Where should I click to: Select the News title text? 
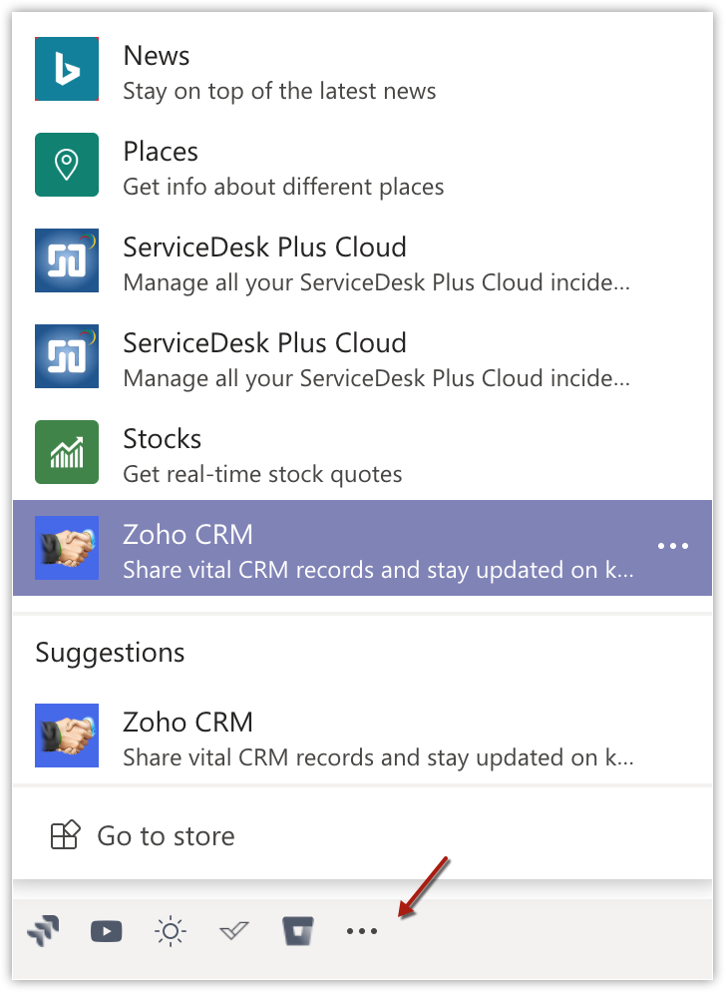[x=157, y=56]
